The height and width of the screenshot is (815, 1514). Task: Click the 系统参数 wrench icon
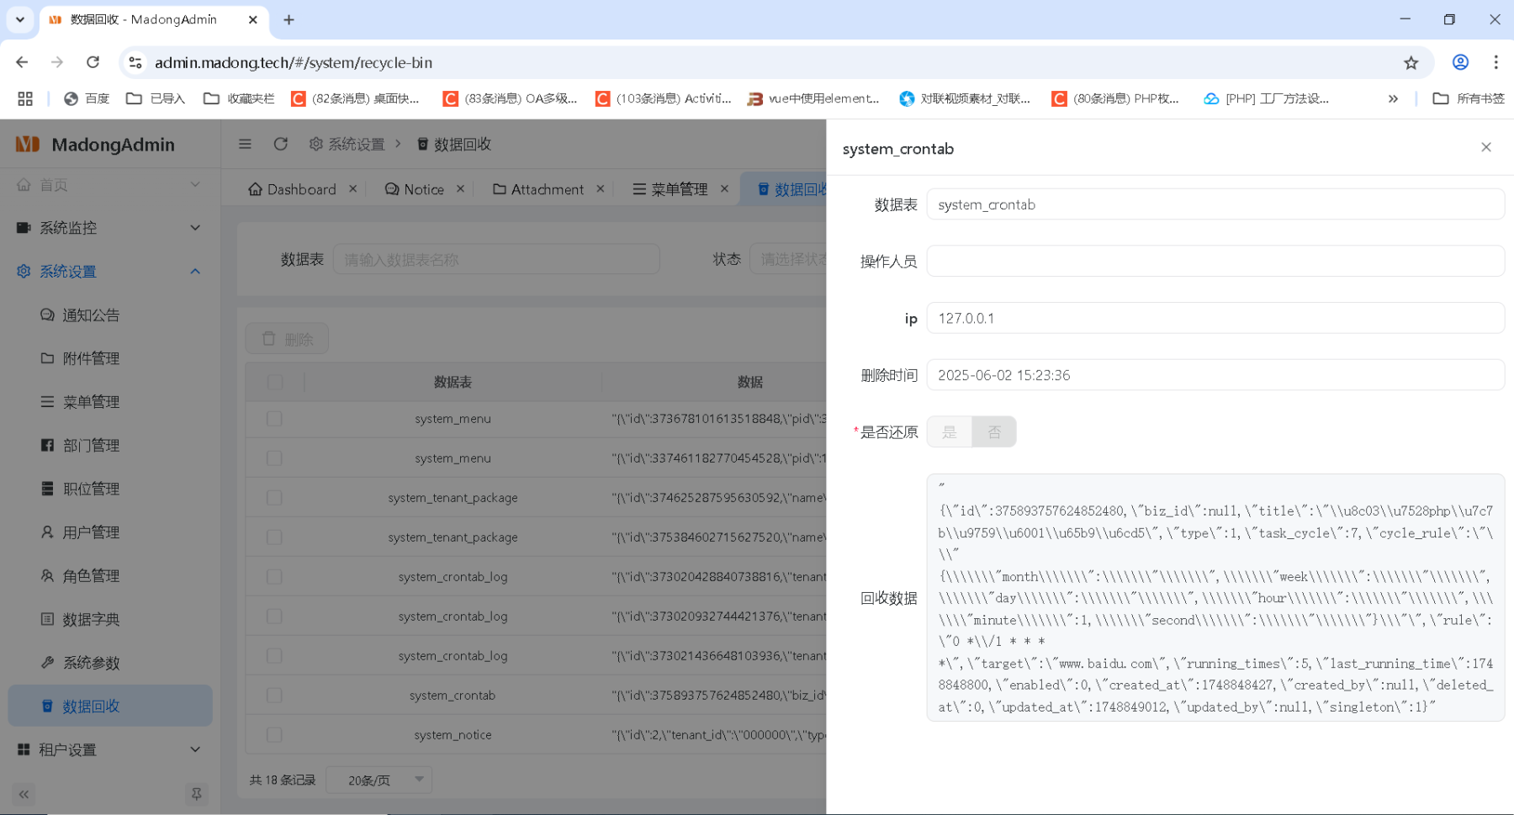[x=47, y=663]
